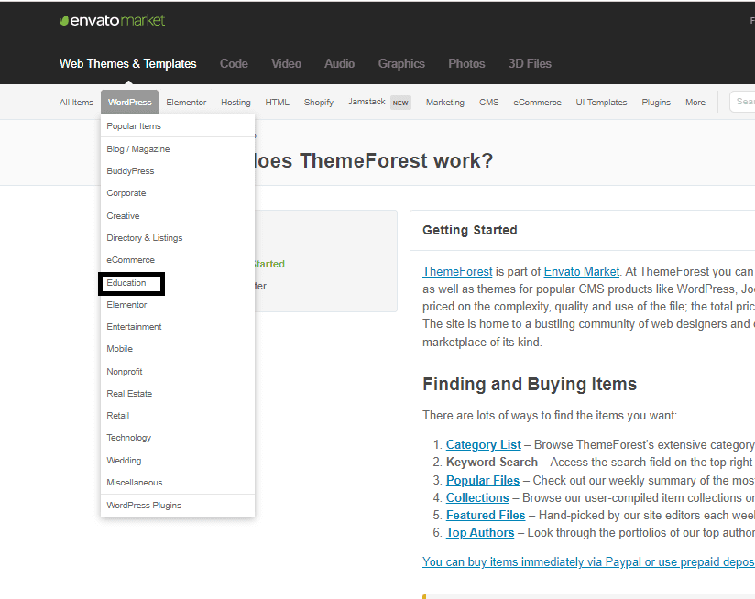
Task: Open the Video marketplace tab
Action: [286, 63]
